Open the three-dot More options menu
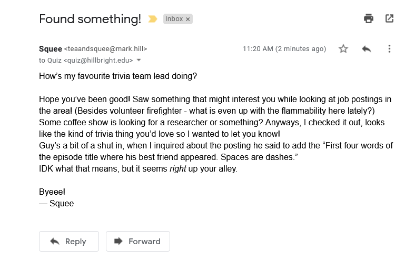The width and height of the screenshot is (415, 280). pos(389,48)
